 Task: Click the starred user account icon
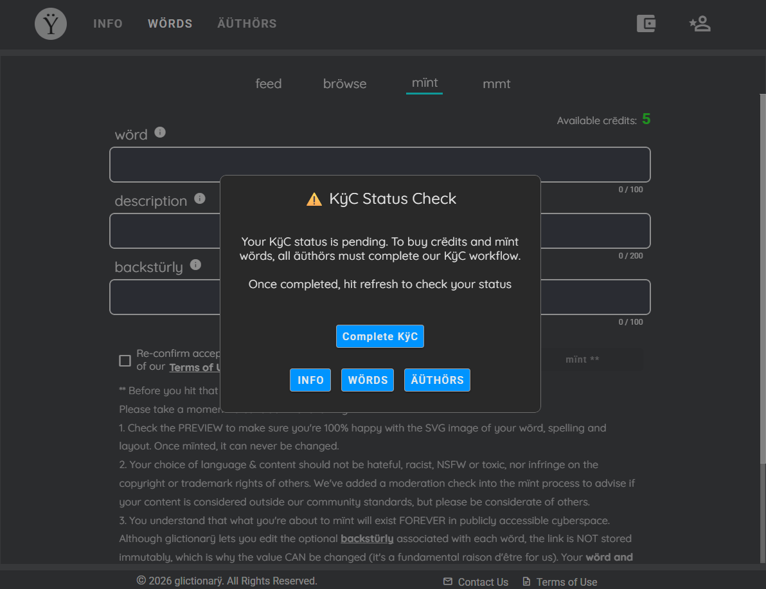700,23
